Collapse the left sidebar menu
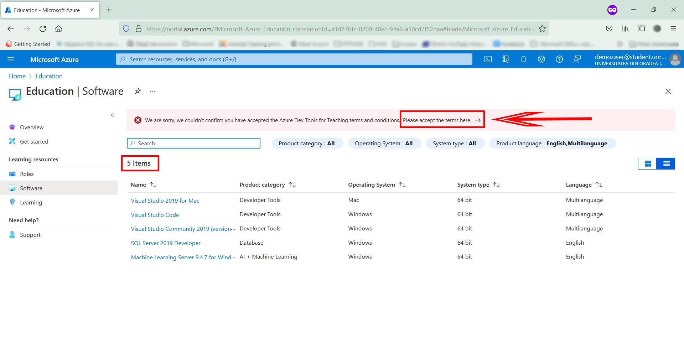 click(x=113, y=115)
